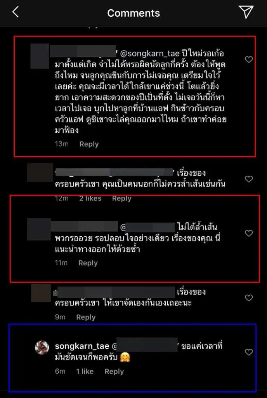267x398 pixels.
Task: Reply to the 9m comment
Action: click(86, 317)
